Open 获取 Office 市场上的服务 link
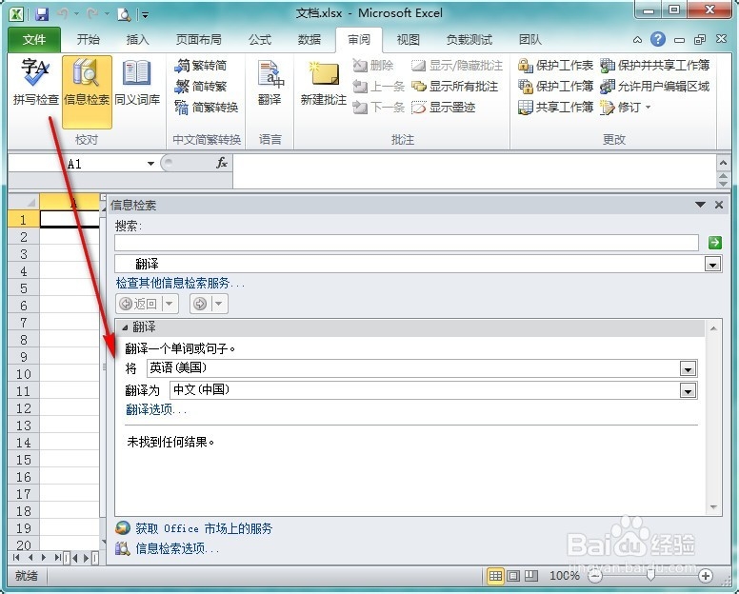Viewport: 739px width, 594px height. tap(204, 528)
